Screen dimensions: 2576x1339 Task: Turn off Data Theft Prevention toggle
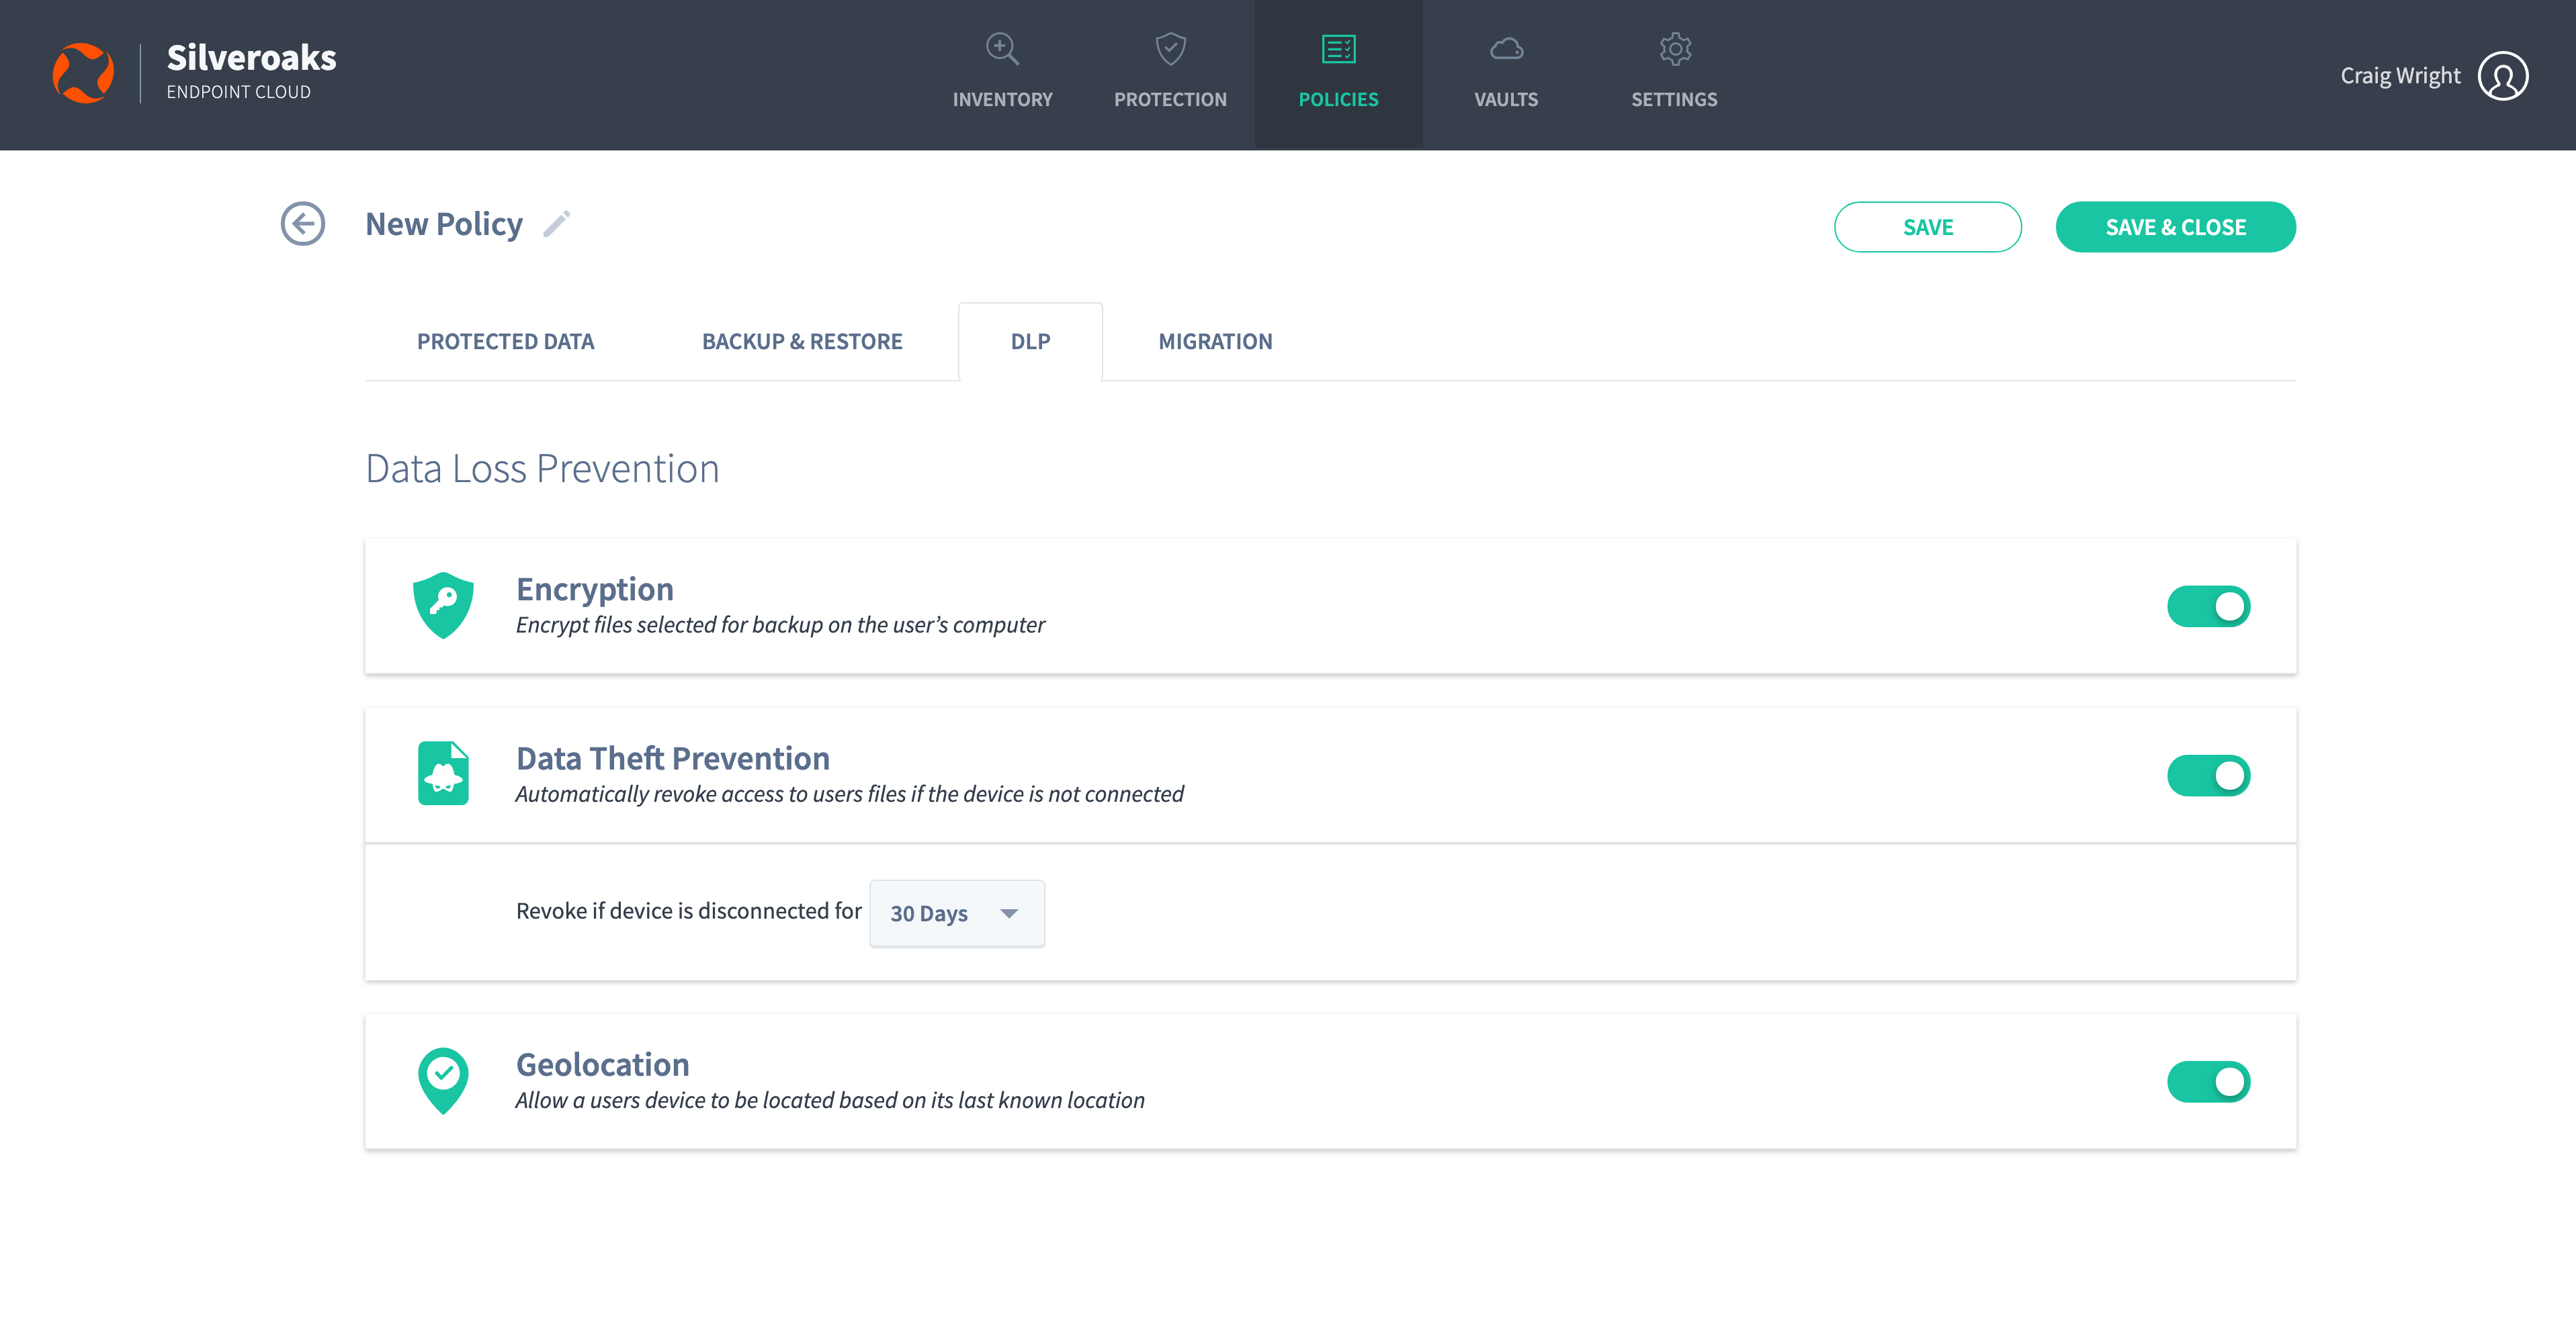click(x=2208, y=776)
